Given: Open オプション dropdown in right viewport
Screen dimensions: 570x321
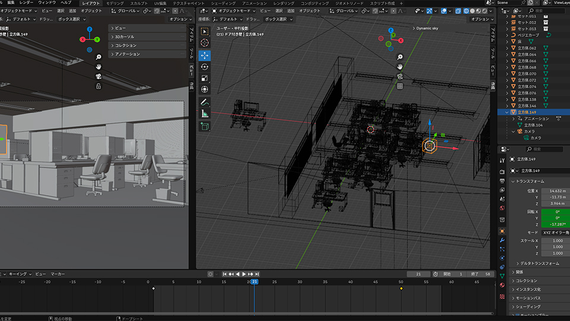Looking at the screenshot, I should (482, 19).
